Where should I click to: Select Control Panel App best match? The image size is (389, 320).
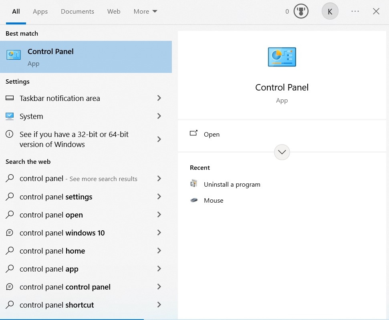point(86,57)
